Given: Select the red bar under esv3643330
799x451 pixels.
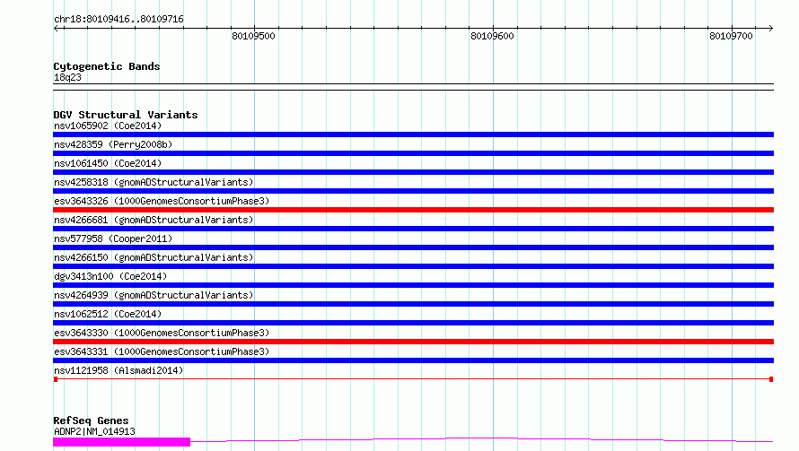Looking at the screenshot, I should tap(413, 342).
